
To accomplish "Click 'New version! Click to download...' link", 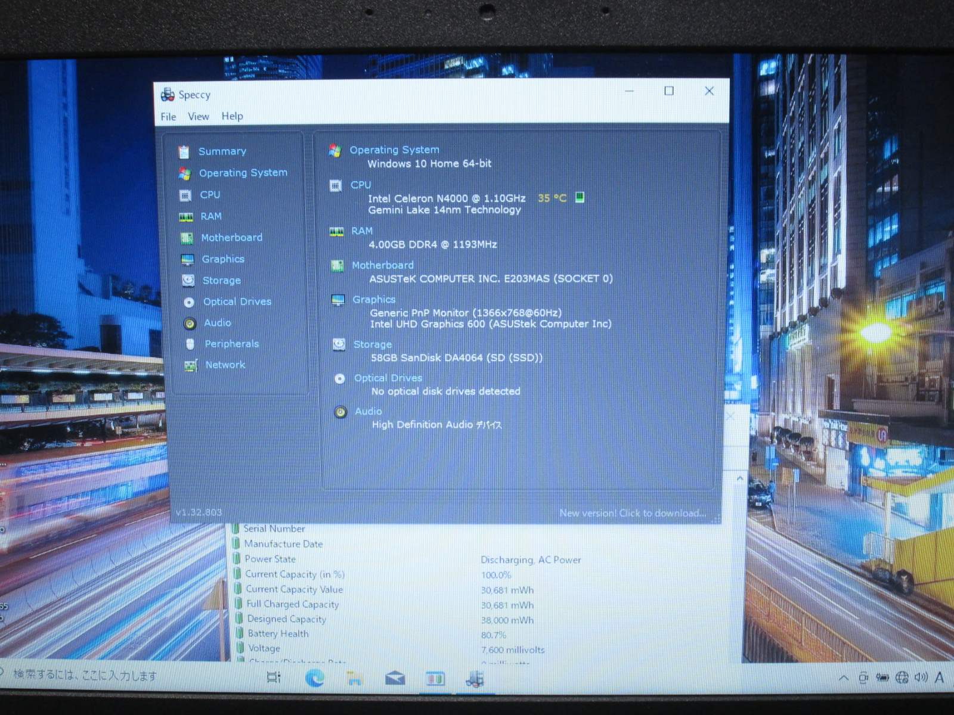I will [632, 513].
